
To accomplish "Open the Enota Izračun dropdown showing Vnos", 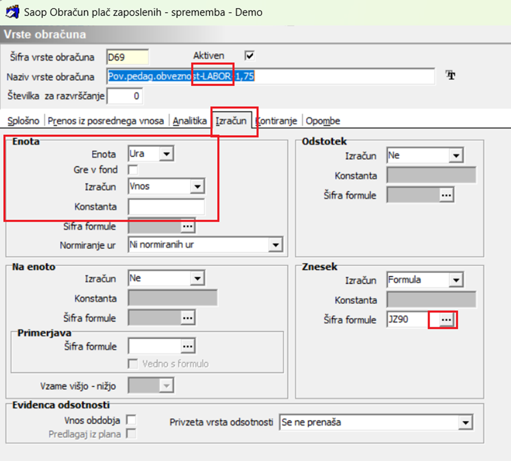I will [x=197, y=187].
